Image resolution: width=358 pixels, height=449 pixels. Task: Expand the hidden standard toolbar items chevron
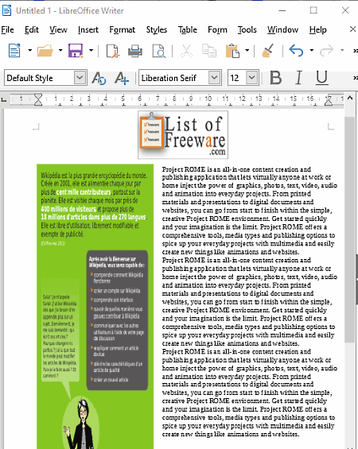point(356,51)
